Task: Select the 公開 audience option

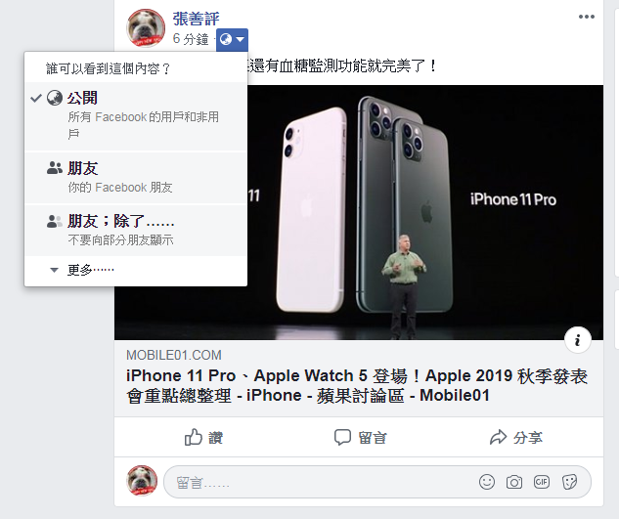Action: tap(136, 116)
